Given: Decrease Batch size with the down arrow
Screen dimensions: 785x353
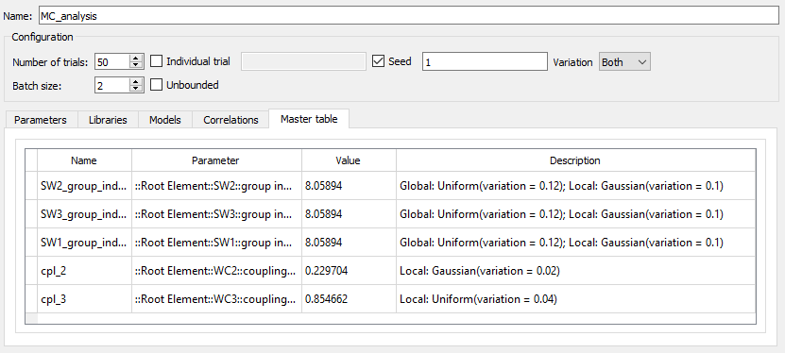Looking at the screenshot, I should pyautogui.click(x=136, y=89).
